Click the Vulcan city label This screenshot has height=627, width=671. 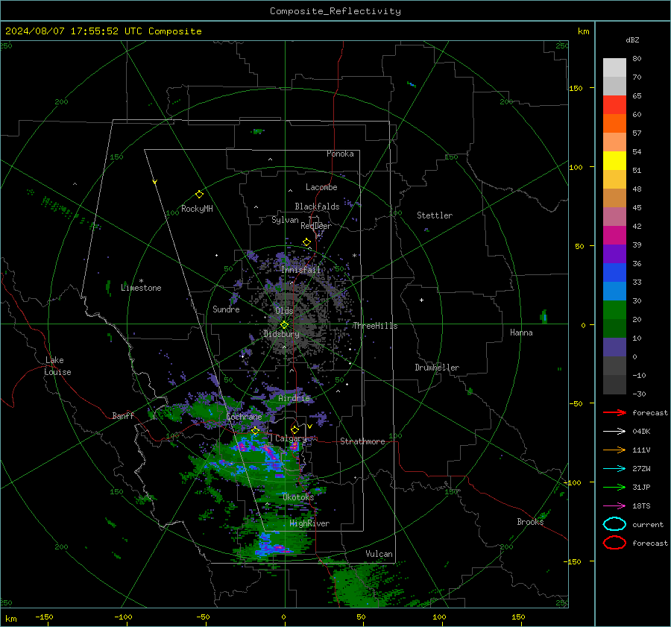pyautogui.click(x=379, y=554)
